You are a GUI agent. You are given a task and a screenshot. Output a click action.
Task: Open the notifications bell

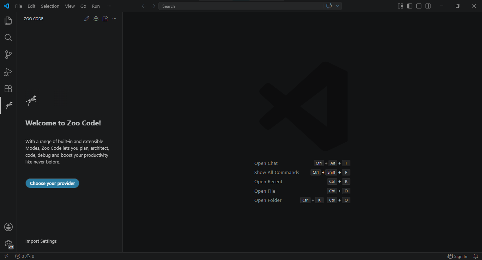click(x=475, y=256)
